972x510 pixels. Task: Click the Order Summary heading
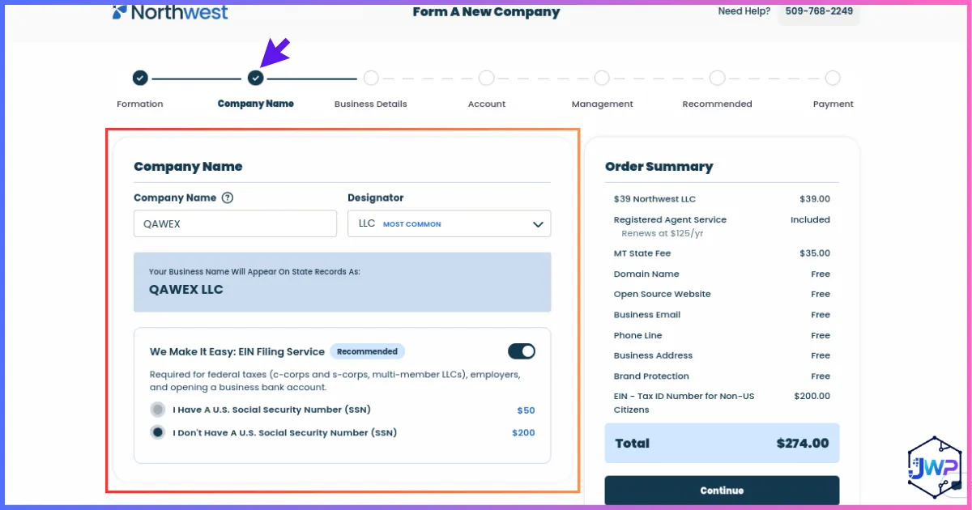tap(659, 167)
